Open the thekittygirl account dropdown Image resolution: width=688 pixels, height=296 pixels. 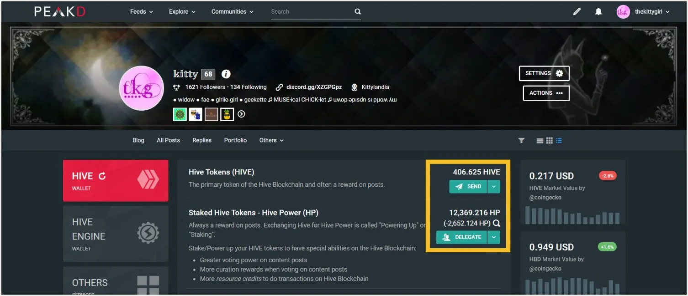click(652, 12)
